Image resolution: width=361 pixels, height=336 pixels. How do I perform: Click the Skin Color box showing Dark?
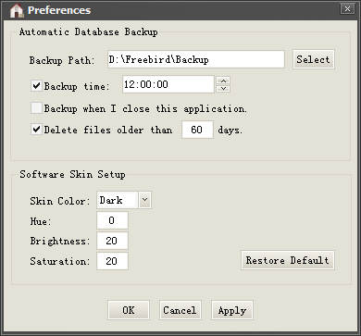(x=118, y=200)
